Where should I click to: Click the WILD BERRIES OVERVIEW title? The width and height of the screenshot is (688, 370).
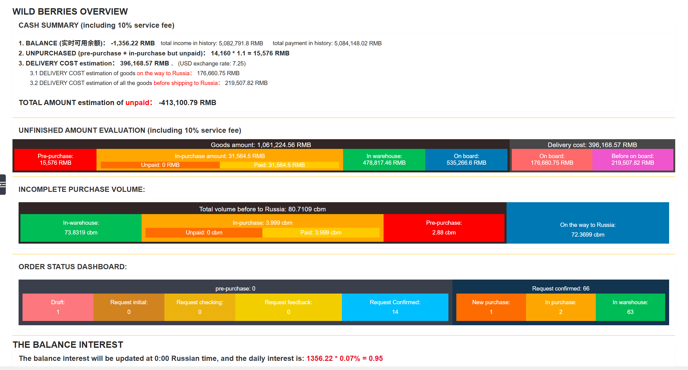point(70,12)
